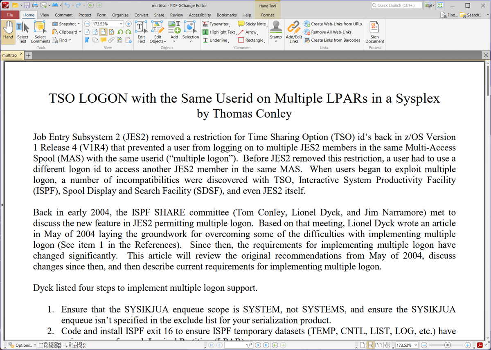The height and width of the screenshot is (350, 491).
Task: Switch to Fit Page view
Action: (x=95, y=32)
